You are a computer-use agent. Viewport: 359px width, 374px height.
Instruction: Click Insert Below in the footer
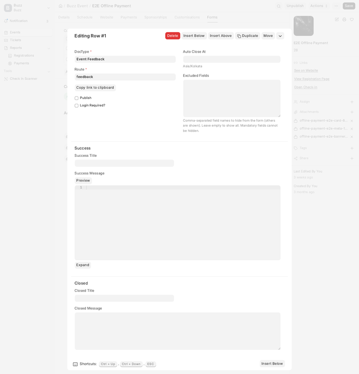coord(272,363)
